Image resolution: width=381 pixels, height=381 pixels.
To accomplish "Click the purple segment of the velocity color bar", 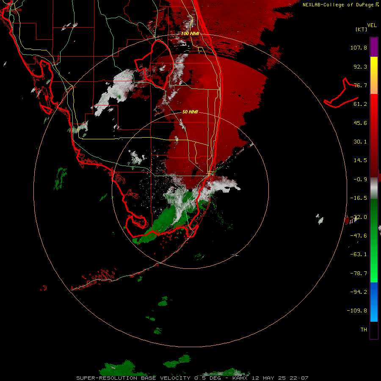I will pyautogui.click(x=374, y=47).
